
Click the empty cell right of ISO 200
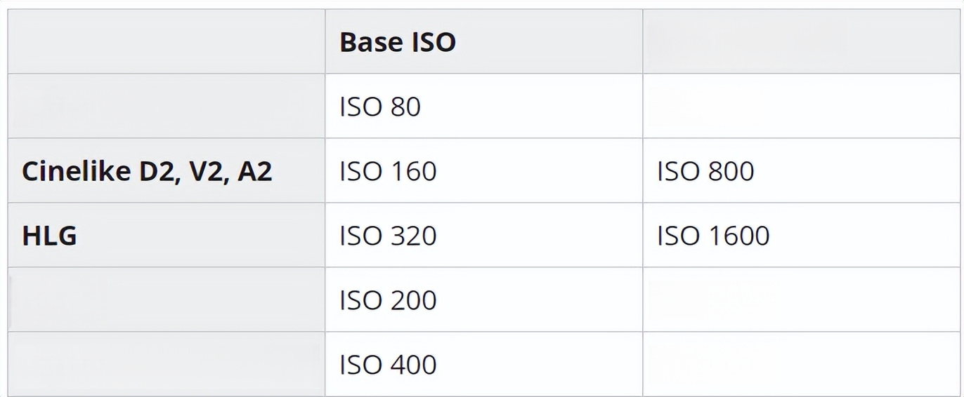800,300
